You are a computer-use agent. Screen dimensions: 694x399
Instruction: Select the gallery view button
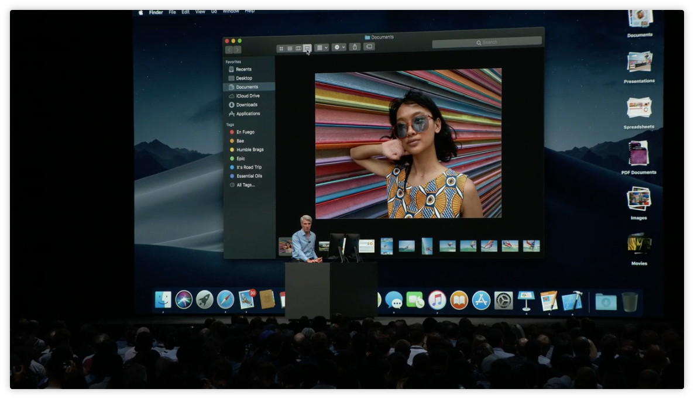(307, 48)
